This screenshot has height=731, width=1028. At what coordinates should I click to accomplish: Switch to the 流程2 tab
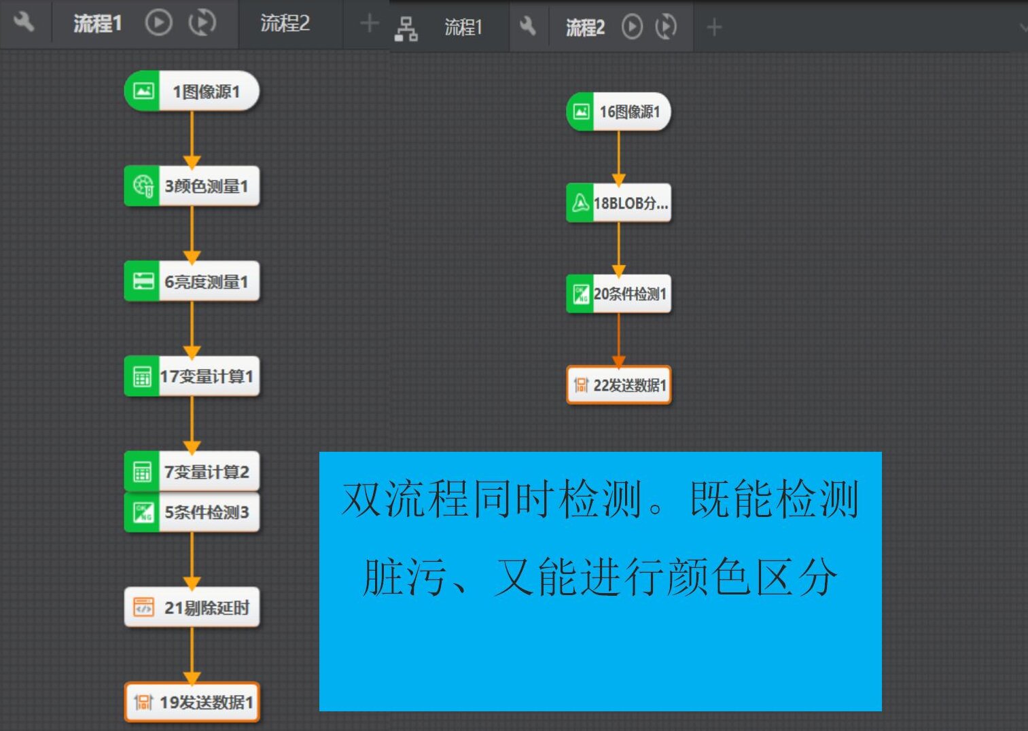coord(291,22)
